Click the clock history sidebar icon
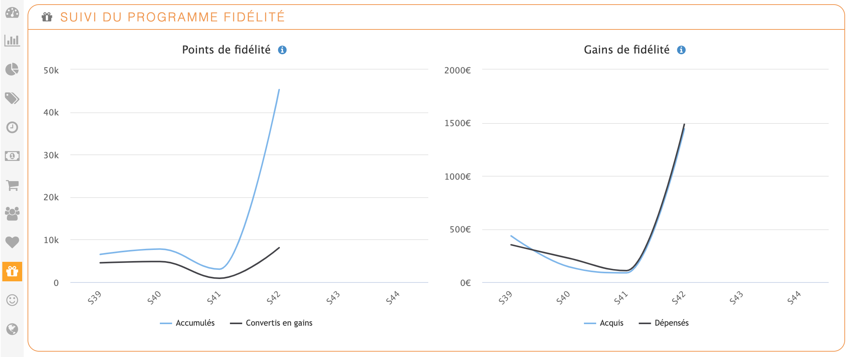This screenshot has width=852, height=357. tap(12, 127)
